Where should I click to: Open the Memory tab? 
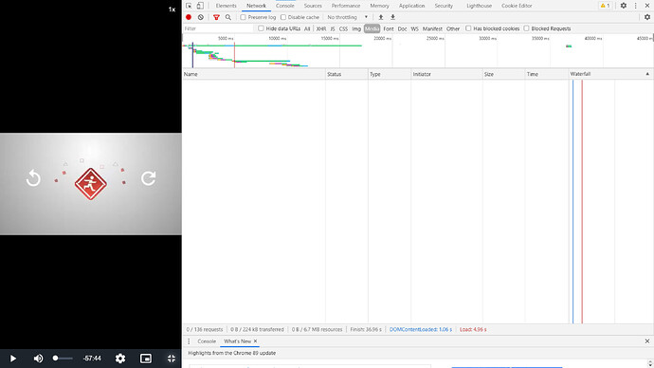click(379, 6)
